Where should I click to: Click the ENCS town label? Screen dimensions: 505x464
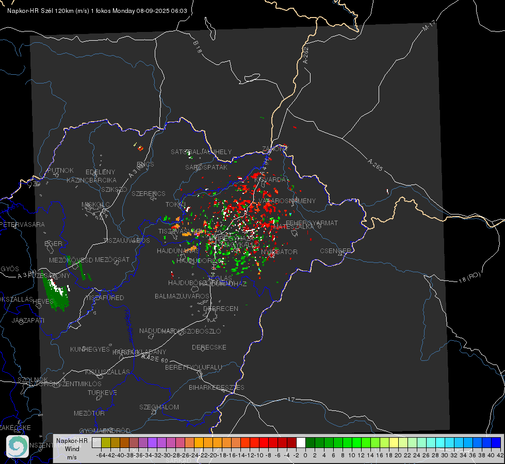point(145,164)
